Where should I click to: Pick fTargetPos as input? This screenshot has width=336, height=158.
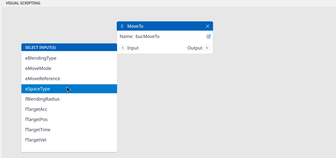tap(69, 120)
